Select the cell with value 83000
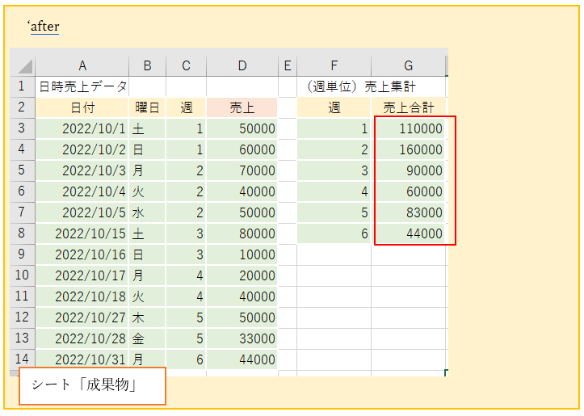Image resolution: width=584 pixels, height=416 pixels. point(408,212)
